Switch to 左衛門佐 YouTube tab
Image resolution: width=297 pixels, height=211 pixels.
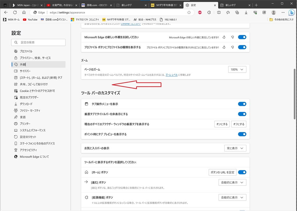click(63, 5)
